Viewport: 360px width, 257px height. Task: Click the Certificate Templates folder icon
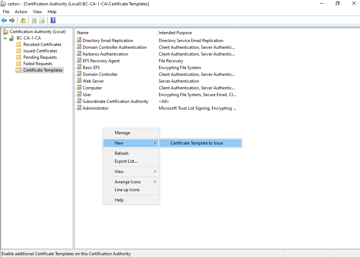[x=18, y=70]
